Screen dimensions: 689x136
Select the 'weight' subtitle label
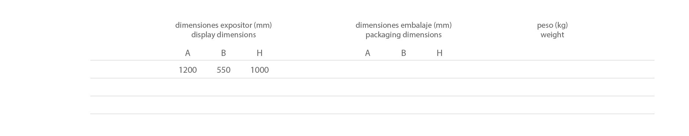(x=552, y=35)
